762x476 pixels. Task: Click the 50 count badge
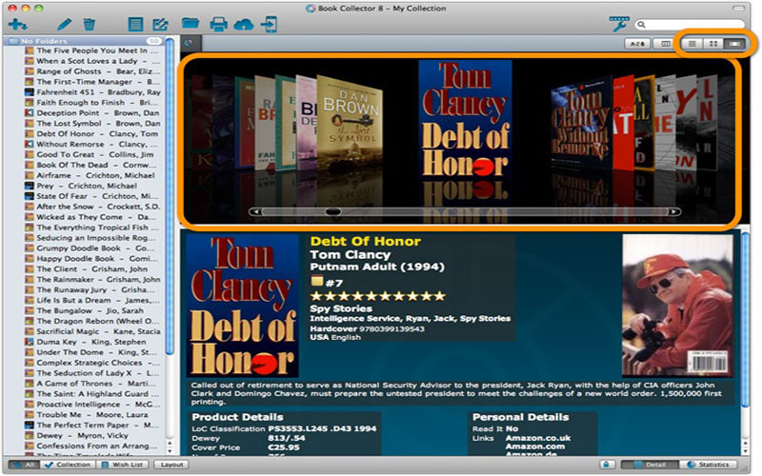click(154, 41)
